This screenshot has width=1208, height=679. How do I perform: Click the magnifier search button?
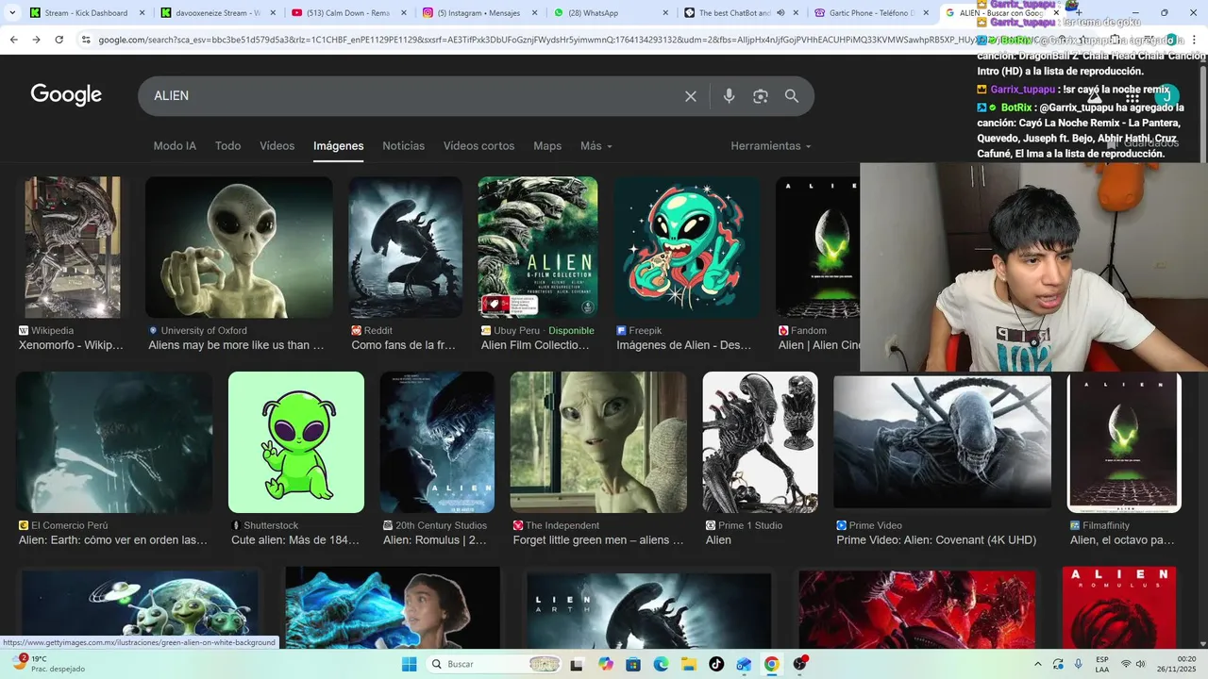point(792,96)
